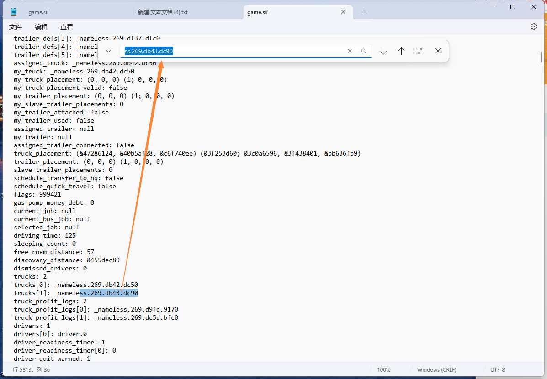Click the line 'my_truck: _nameless.269.db42.dc50'

coord(74,71)
